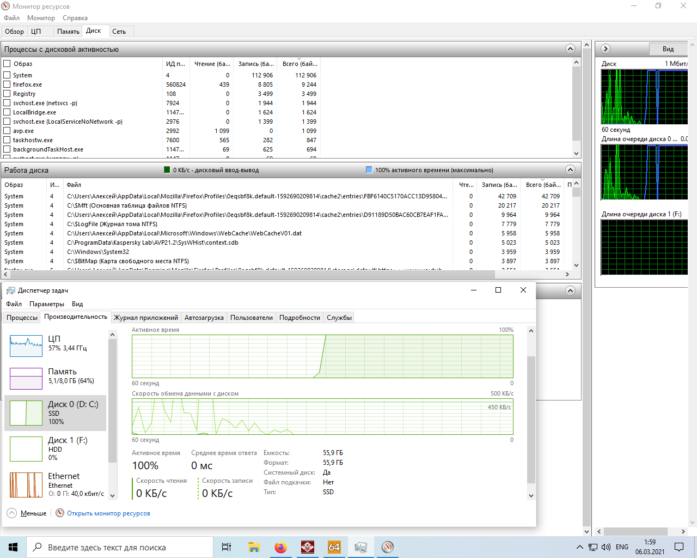Open File Explorer from the taskbar
Screen dimensions: 697x558
tap(254, 547)
